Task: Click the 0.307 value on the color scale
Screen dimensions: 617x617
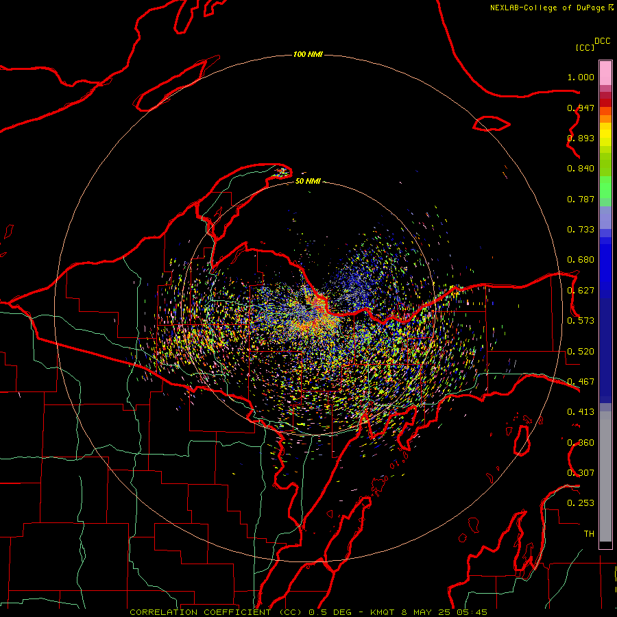Action: point(581,473)
